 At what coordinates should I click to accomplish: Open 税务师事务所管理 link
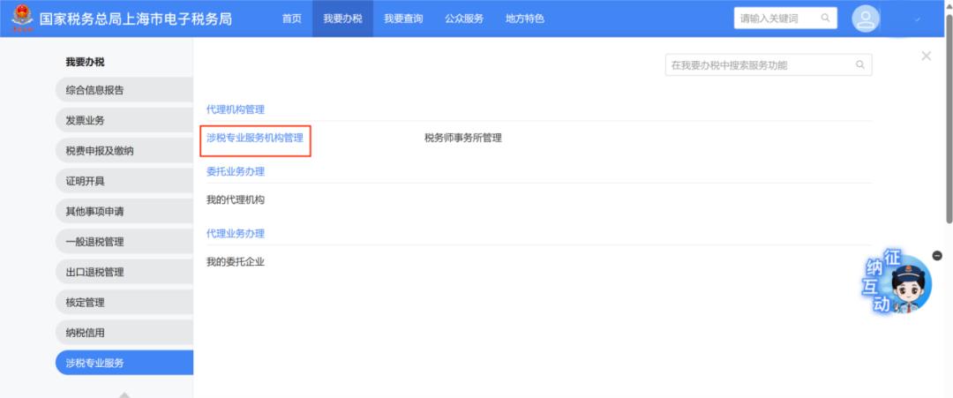(463, 138)
